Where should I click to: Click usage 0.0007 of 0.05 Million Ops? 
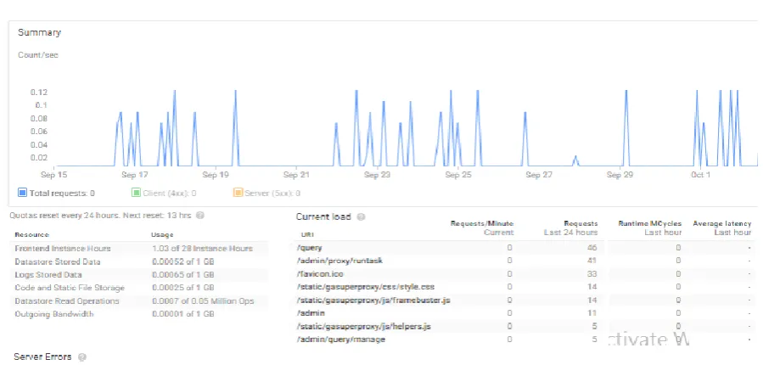(x=203, y=300)
